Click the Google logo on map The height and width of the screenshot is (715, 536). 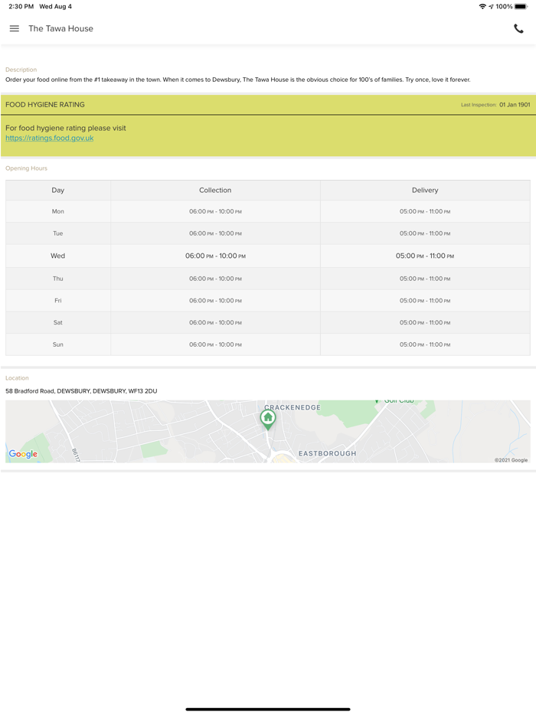click(23, 454)
